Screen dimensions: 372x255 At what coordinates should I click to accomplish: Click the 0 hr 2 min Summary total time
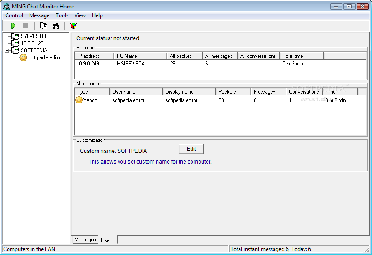click(293, 64)
